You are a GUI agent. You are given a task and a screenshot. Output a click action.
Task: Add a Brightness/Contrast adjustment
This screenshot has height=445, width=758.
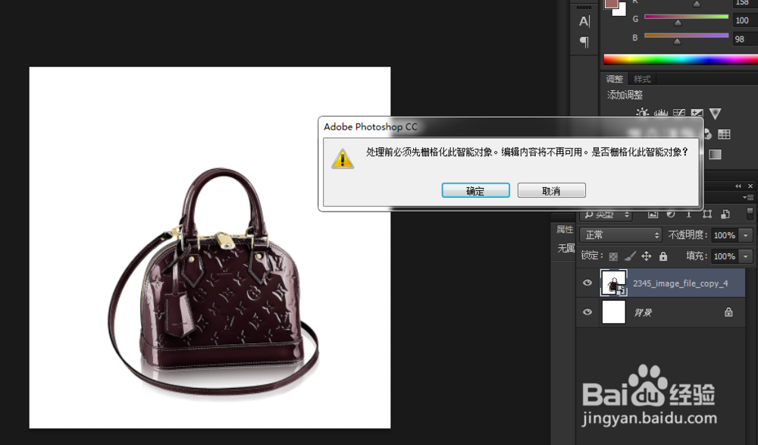tap(642, 113)
